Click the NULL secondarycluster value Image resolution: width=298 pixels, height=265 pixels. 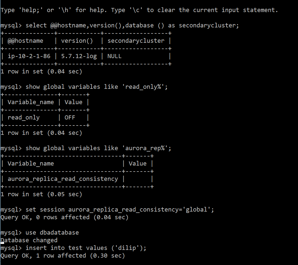(114, 56)
